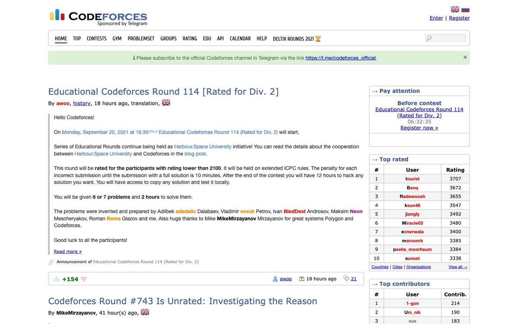The width and height of the screenshot is (518, 324).
Task: Click the announcement paperclip icon
Action: pos(51,262)
